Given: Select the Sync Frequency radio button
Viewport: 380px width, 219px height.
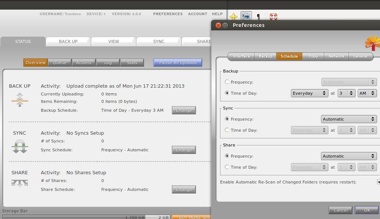Looking at the screenshot, I should pos(227,119).
